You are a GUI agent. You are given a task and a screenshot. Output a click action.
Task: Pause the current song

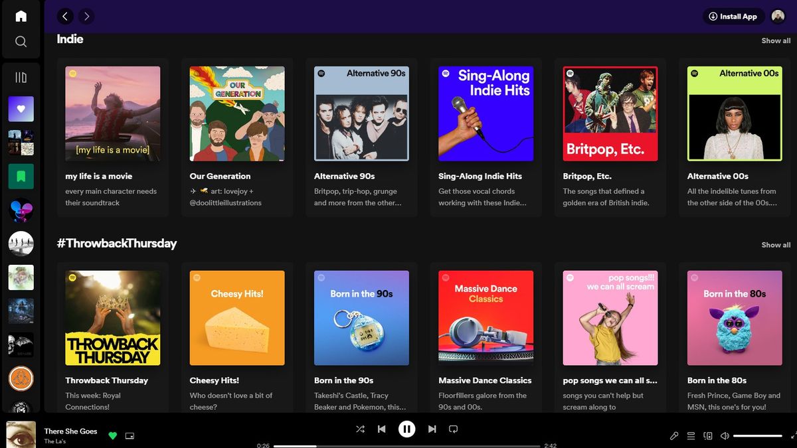[406, 429]
